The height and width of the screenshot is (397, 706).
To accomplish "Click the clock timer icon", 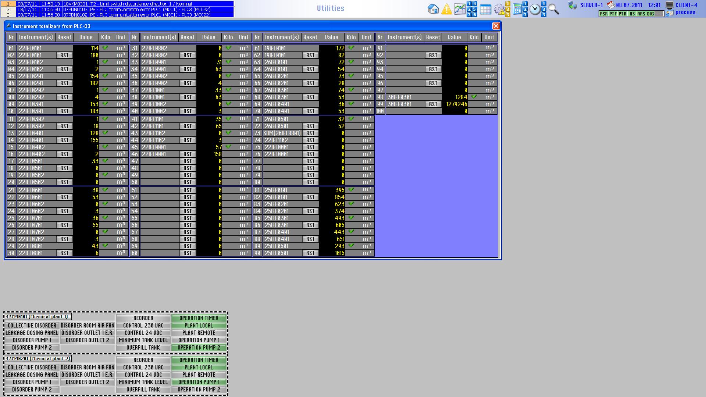I will [535, 10].
